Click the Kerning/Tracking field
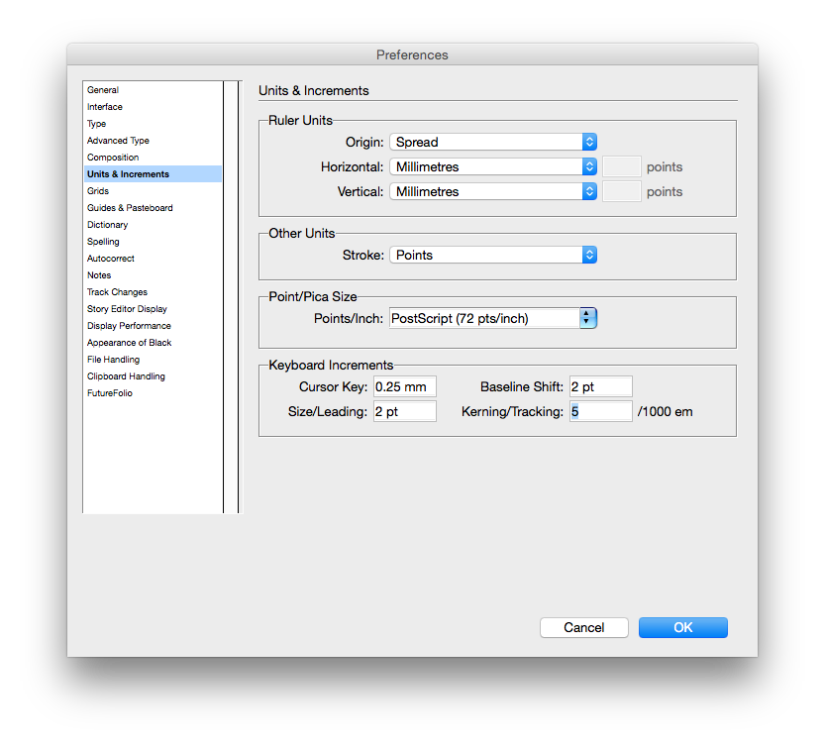Screen dimensions: 825x748 pos(601,411)
